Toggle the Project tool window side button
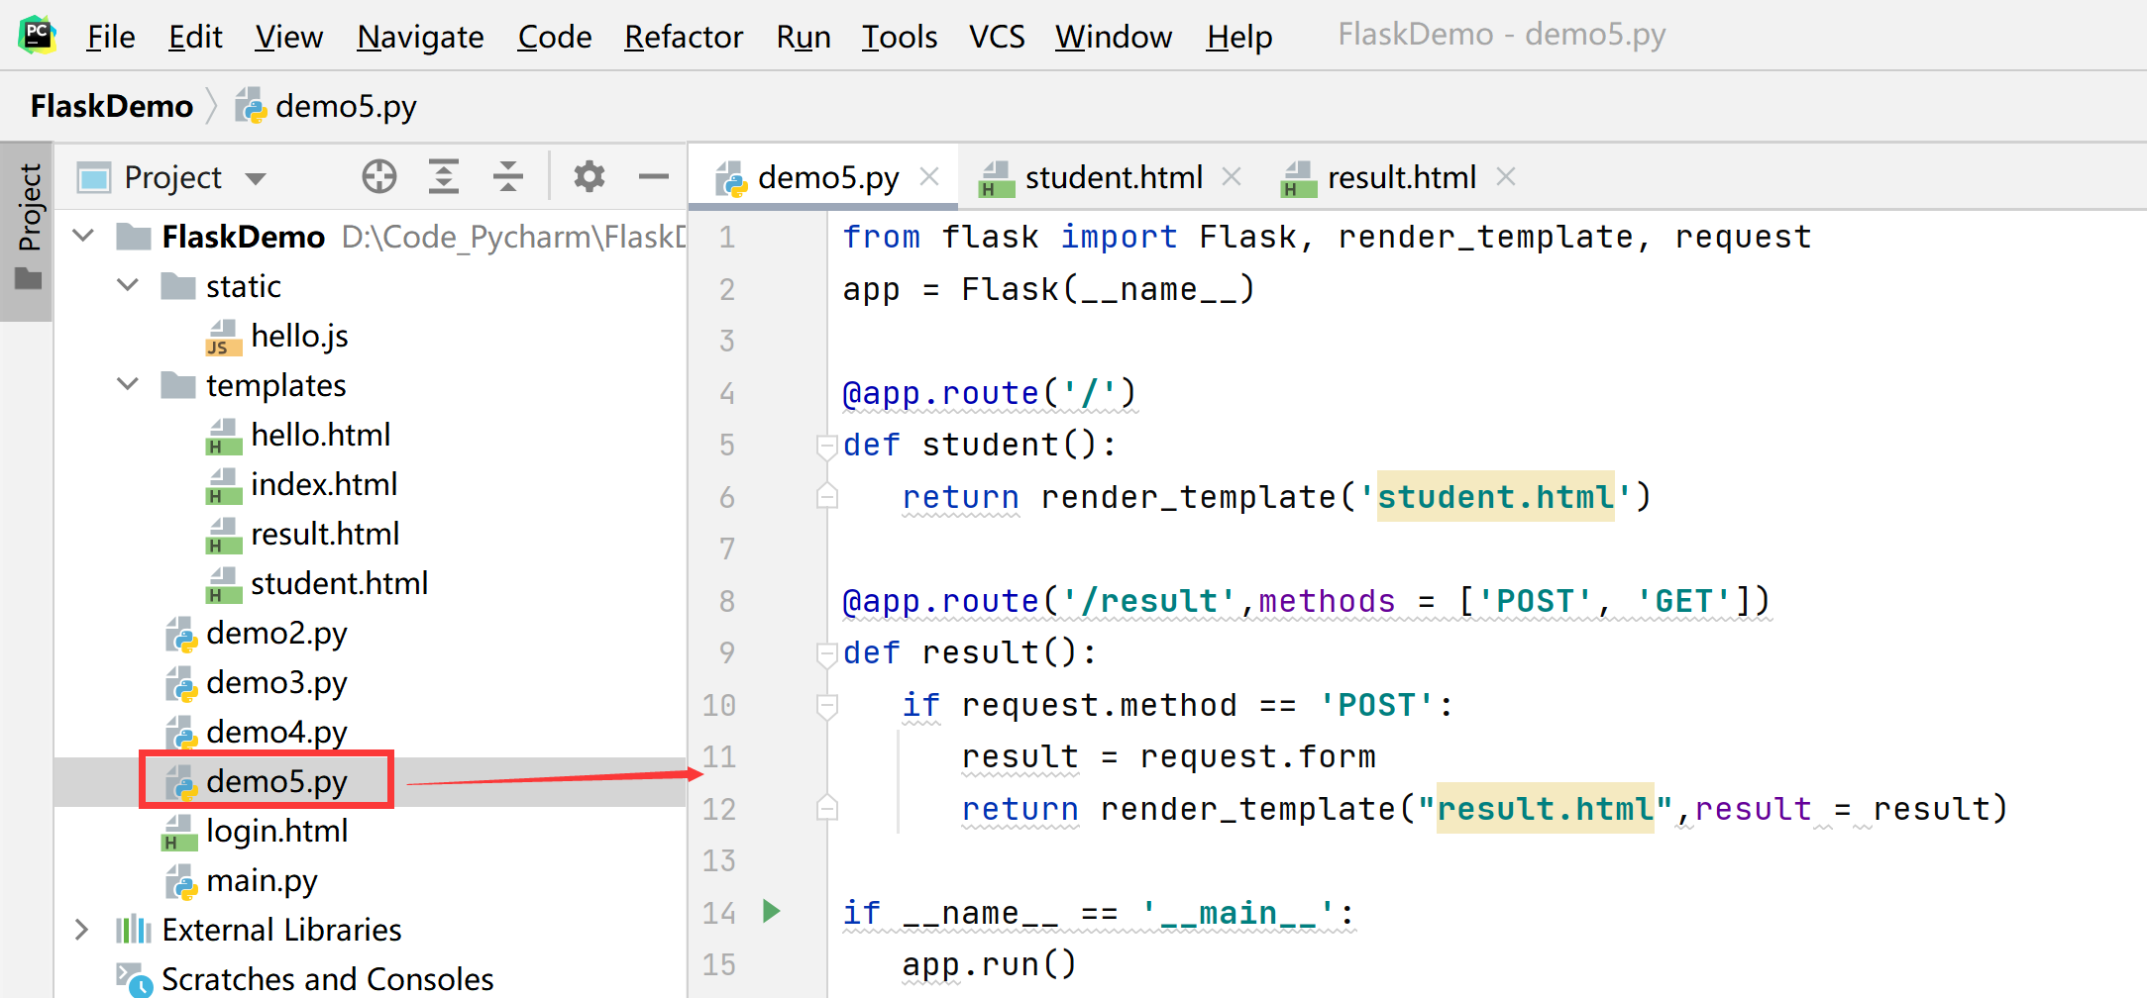The image size is (2147, 998). (x=28, y=230)
